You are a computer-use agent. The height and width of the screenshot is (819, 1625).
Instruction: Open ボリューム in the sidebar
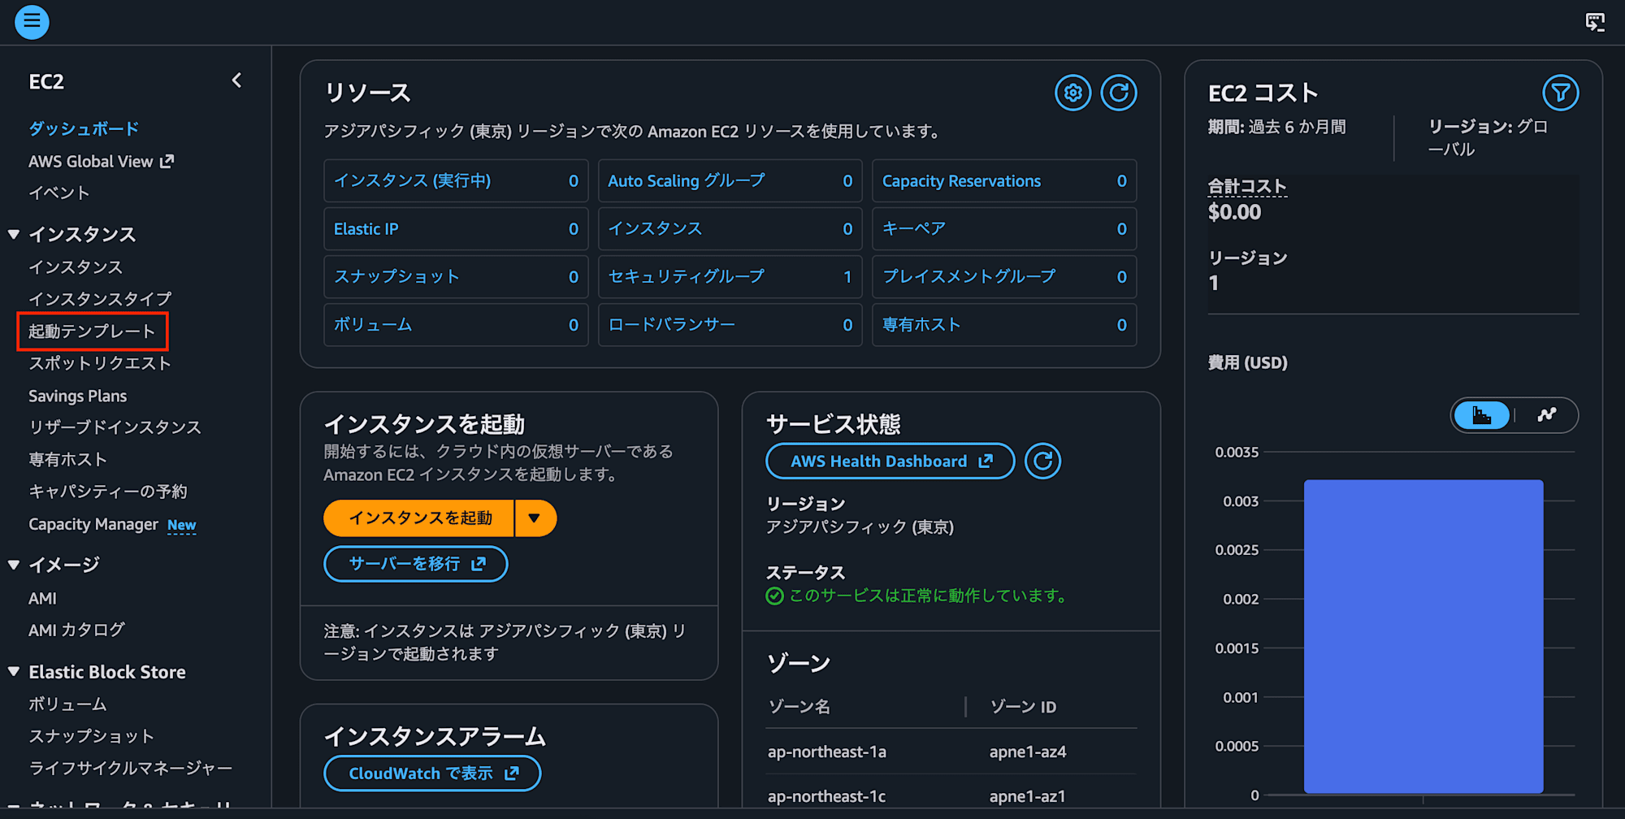(x=67, y=704)
